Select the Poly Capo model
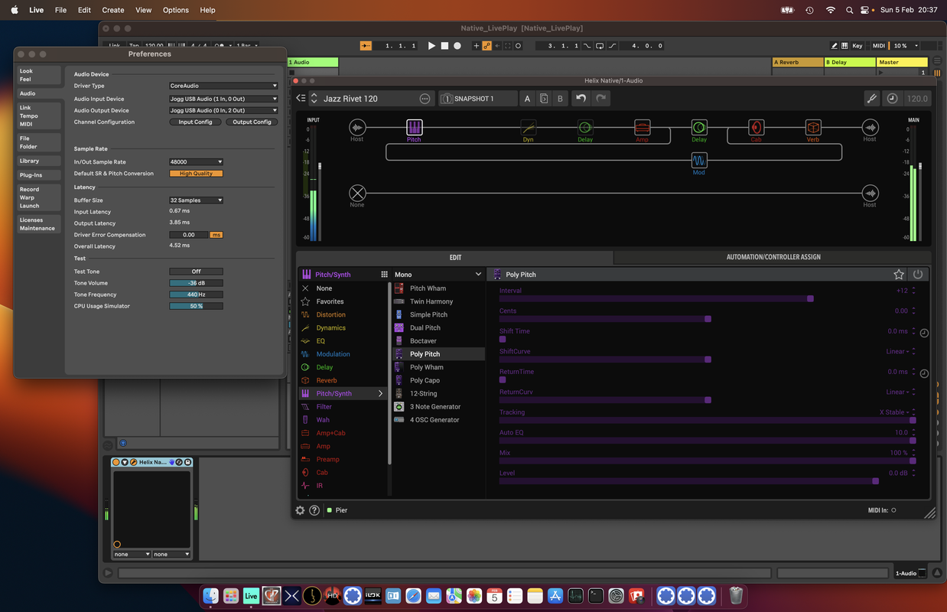 (438, 380)
